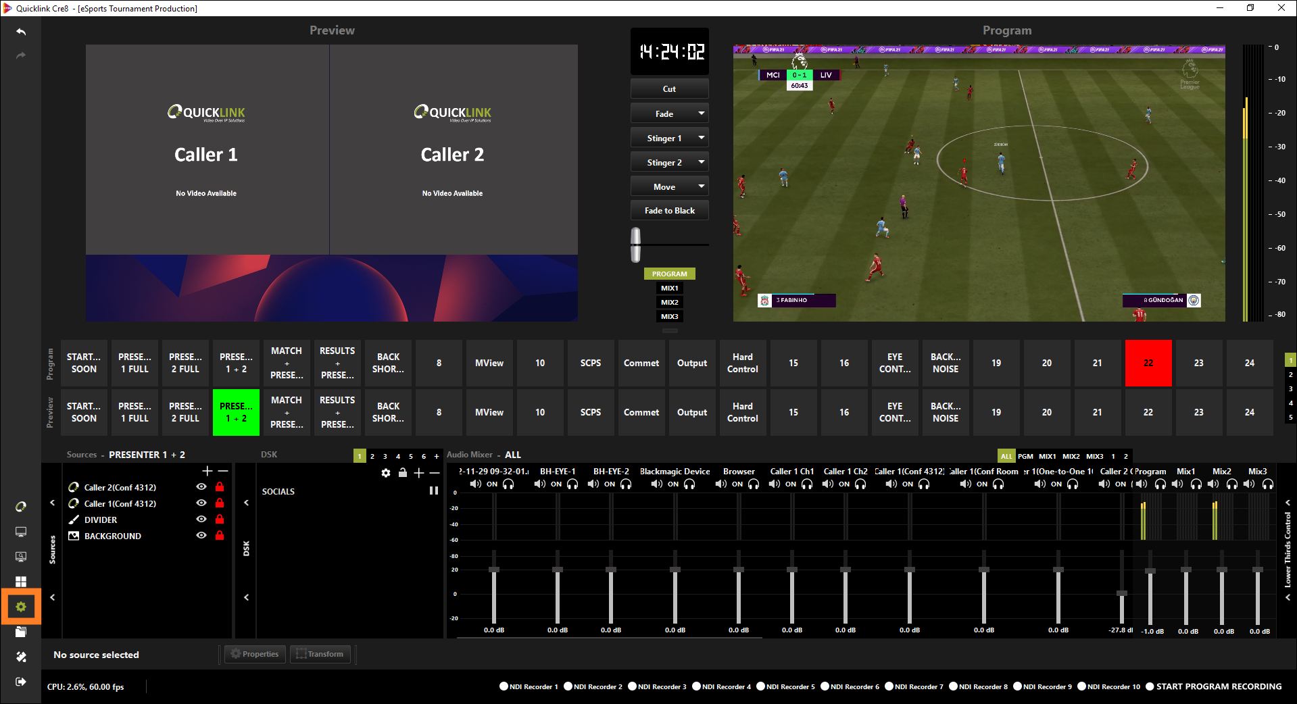
Task: Click START PROGRAM RECORDING
Action: (x=1213, y=686)
